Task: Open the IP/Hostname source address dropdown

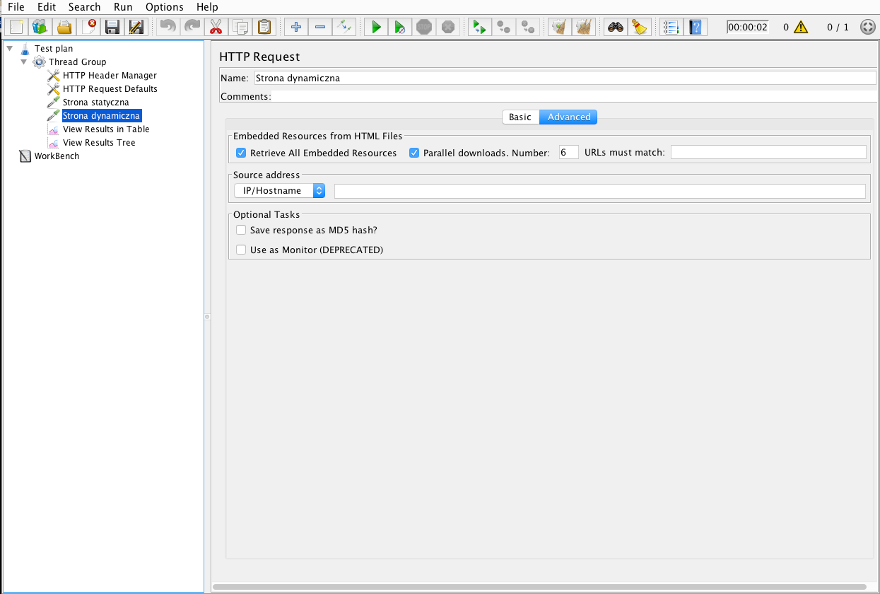Action: coord(280,191)
